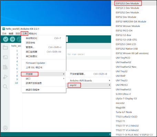Expand Arduino AVR Boards submenu
Screen dimensions: 157x137
click(x=88, y=80)
